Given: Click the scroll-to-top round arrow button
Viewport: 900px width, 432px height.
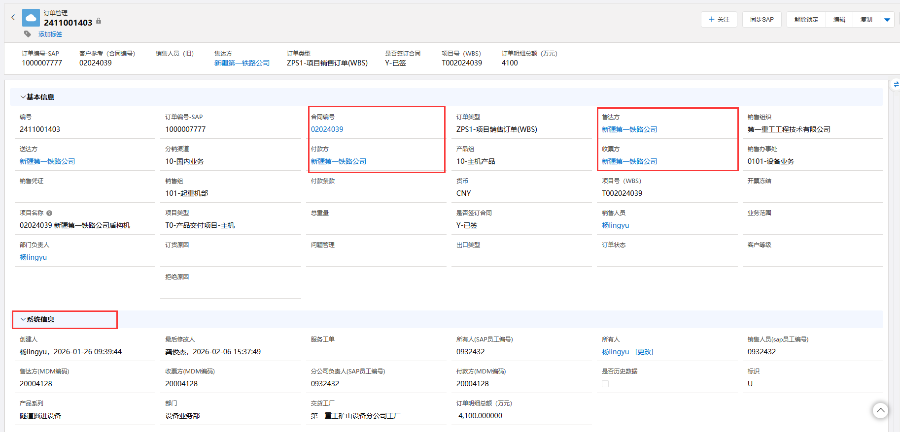Looking at the screenshot, I should 880,410.
